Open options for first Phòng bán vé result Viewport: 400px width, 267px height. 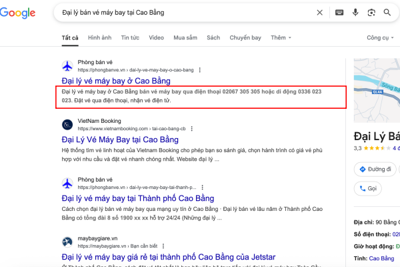click(199, 69)
